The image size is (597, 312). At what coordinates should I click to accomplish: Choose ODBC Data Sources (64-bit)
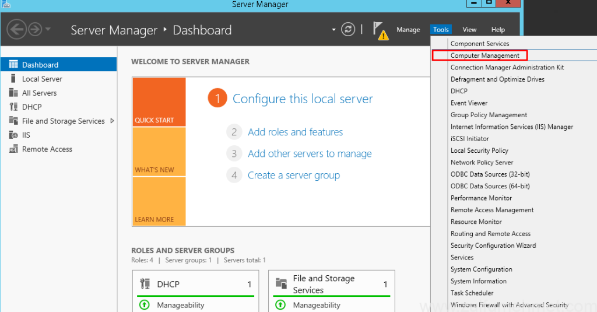(490, 186)
